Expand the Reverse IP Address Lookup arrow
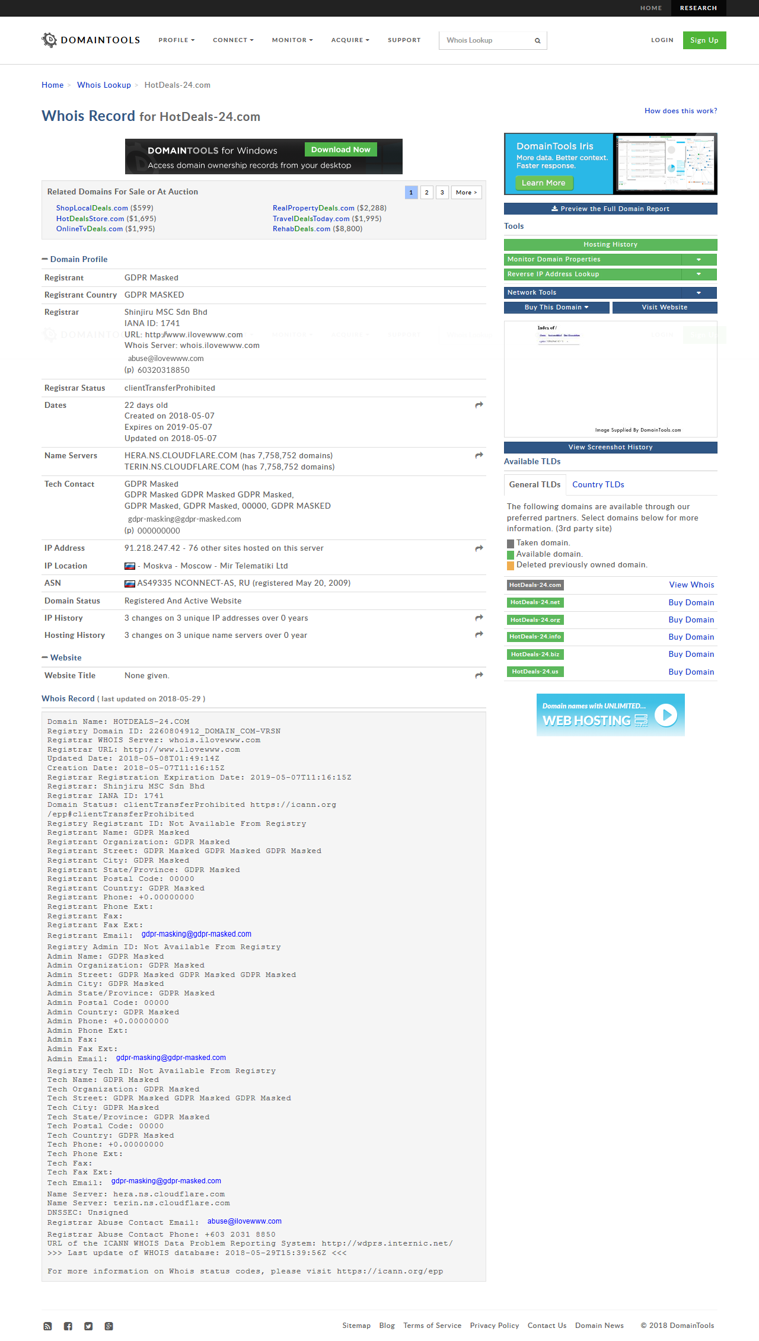 click(x=699, y=274)
